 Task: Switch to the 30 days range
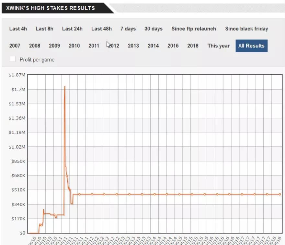click(x=154, y=29)
